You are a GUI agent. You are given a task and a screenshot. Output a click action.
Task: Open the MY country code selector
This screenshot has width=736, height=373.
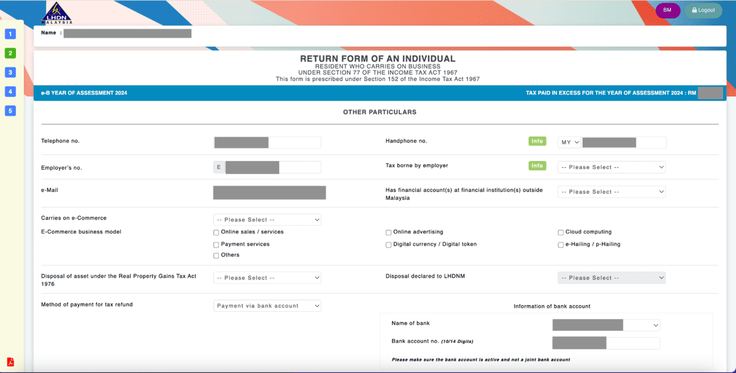570,143
